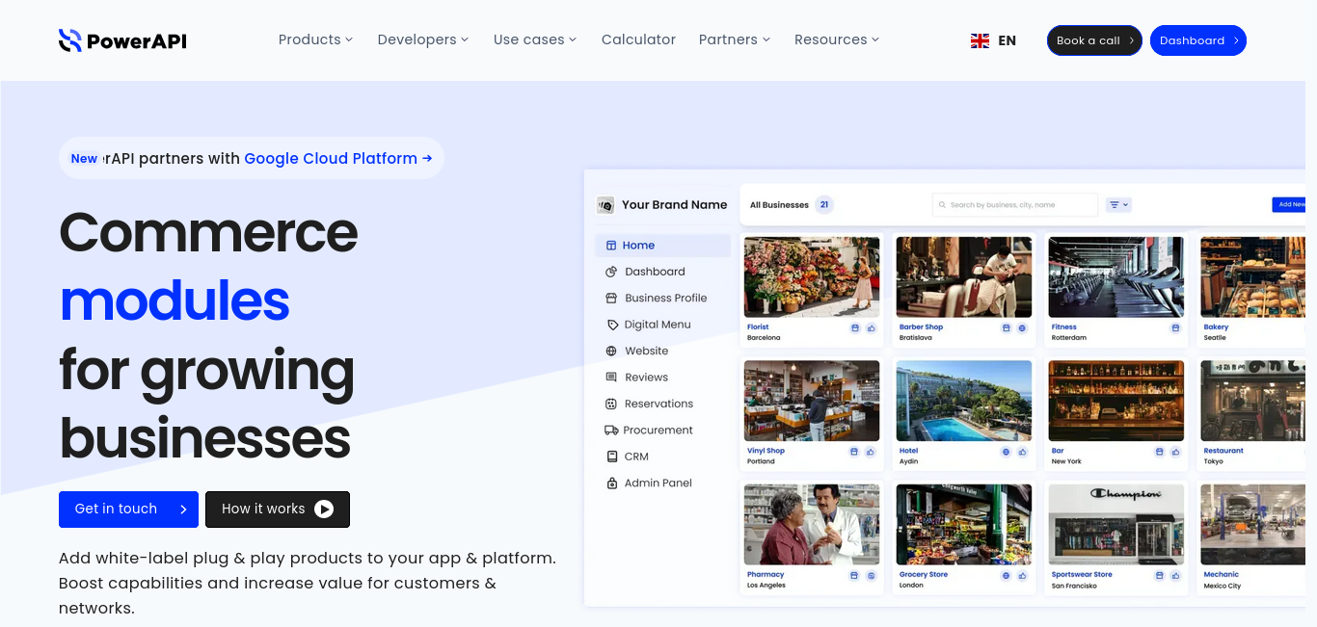
Task: Click the Your Brand Name text
Action: click(x=675, y=205)
